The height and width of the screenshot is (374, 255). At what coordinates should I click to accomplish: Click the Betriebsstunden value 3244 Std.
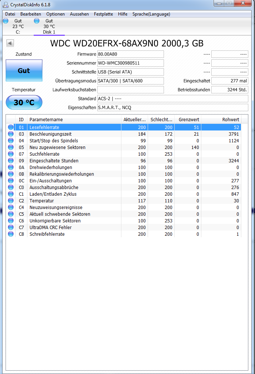(x=230, y=90)
